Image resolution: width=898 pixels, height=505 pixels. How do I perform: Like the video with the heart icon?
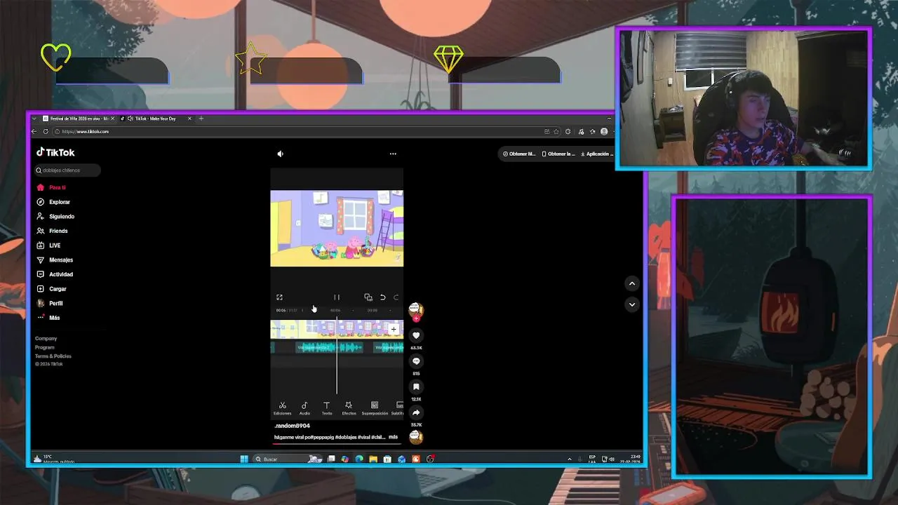416,336
